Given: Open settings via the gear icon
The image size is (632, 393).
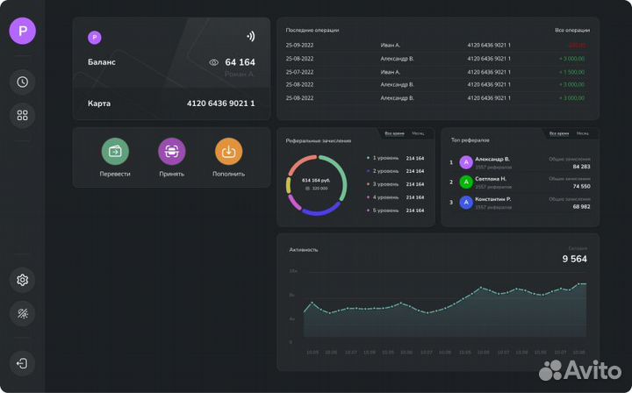Looking at the screenshot, I should [x=23, y=280].
